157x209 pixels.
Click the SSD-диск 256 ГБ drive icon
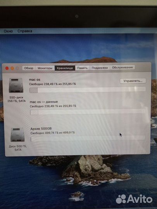coord(16,86)
